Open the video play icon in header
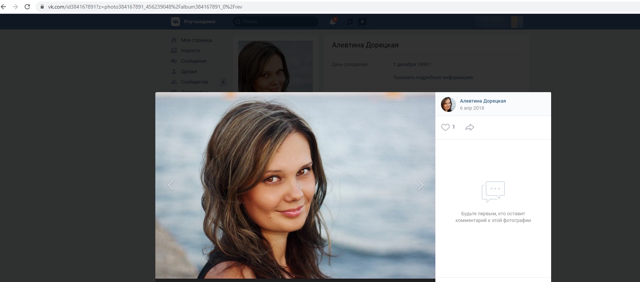Image resolution: width=640 pixels, height=282 pixels. (362, 22)
